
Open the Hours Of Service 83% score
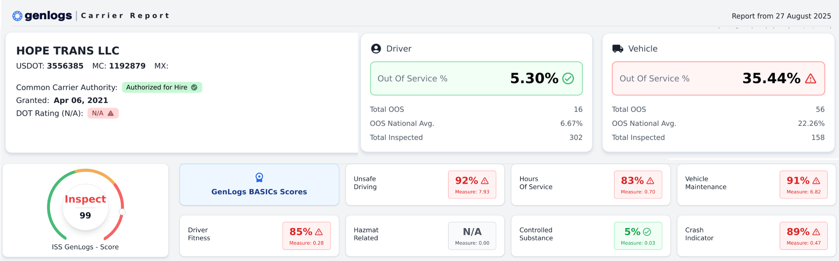click(637, 185)
